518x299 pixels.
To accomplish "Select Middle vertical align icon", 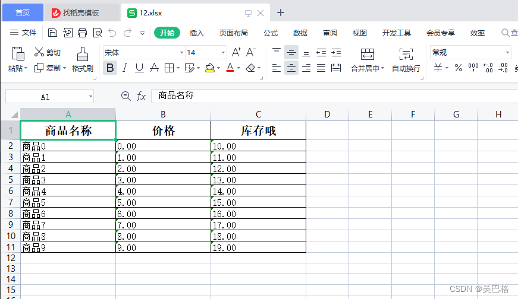I will tap(291, 52).
